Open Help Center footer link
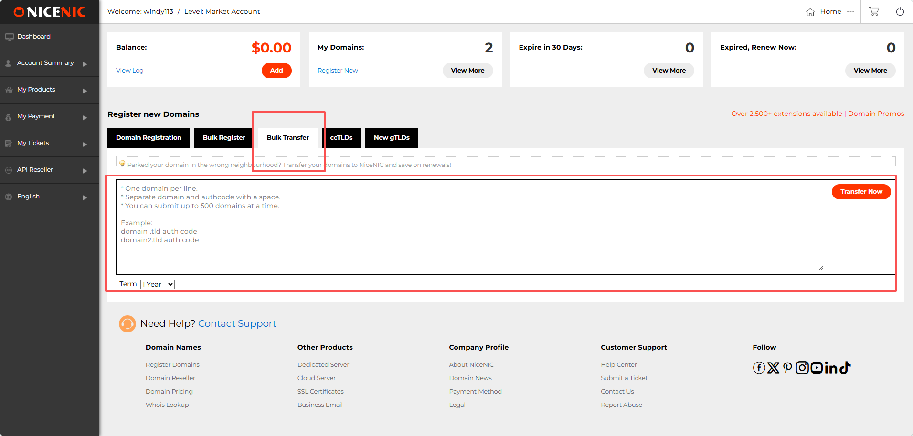913x436 pixels. click(619, 365)
